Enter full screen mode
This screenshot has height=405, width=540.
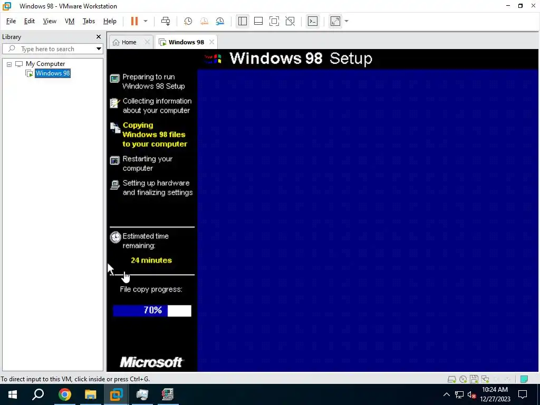[274, 21]
